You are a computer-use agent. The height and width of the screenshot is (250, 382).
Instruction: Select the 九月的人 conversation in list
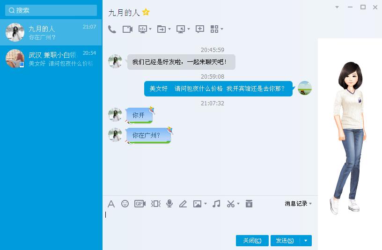pyautogui.click(x=51, y=32)
